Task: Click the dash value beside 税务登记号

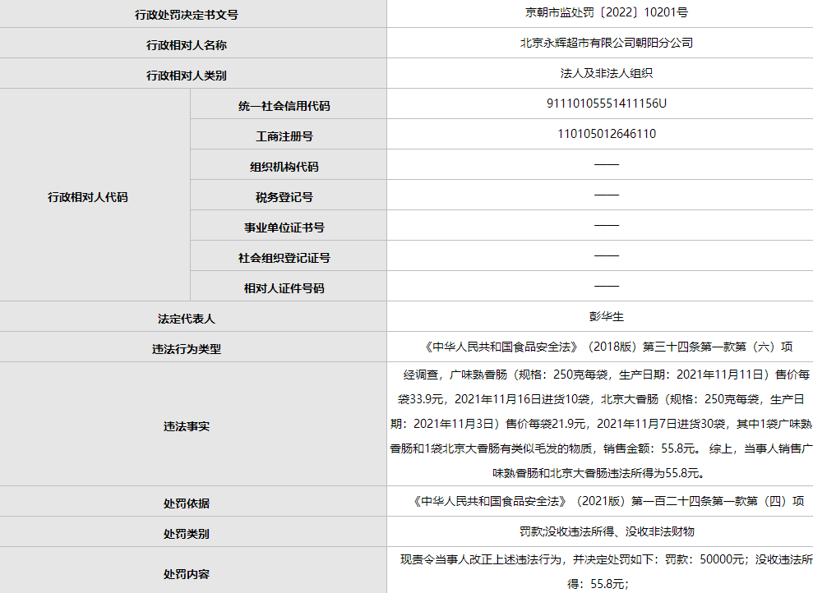Action: coord(607,195)
